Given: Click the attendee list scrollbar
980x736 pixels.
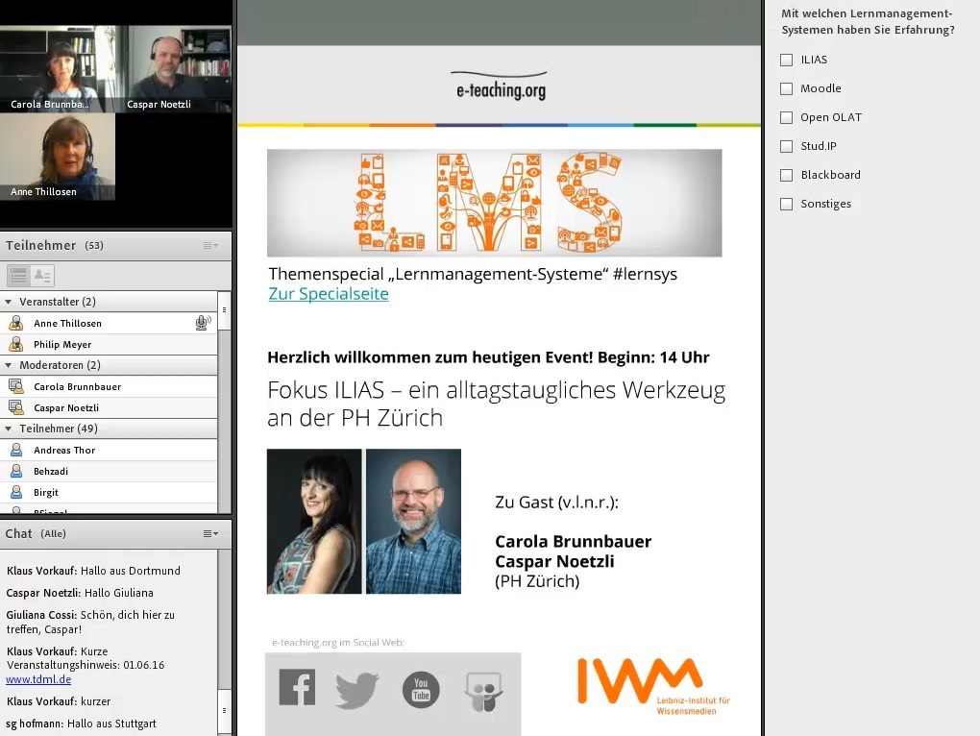Looking at the screenshot, I should pyautogui.click(x=224, y=310).
